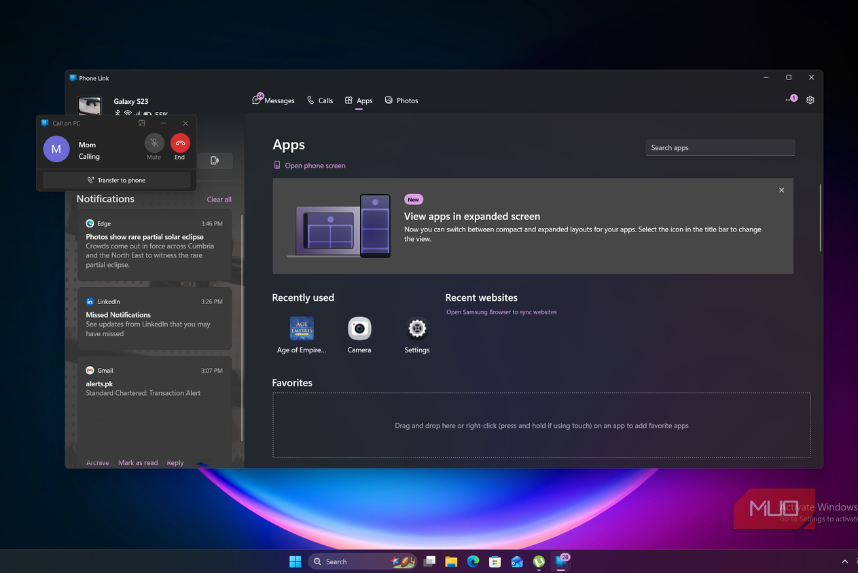Archive the Gmail notification
858x573 pixels.
97,463
